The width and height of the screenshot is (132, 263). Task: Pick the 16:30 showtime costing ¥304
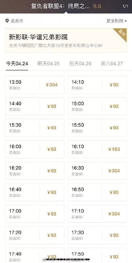[97, 171]
